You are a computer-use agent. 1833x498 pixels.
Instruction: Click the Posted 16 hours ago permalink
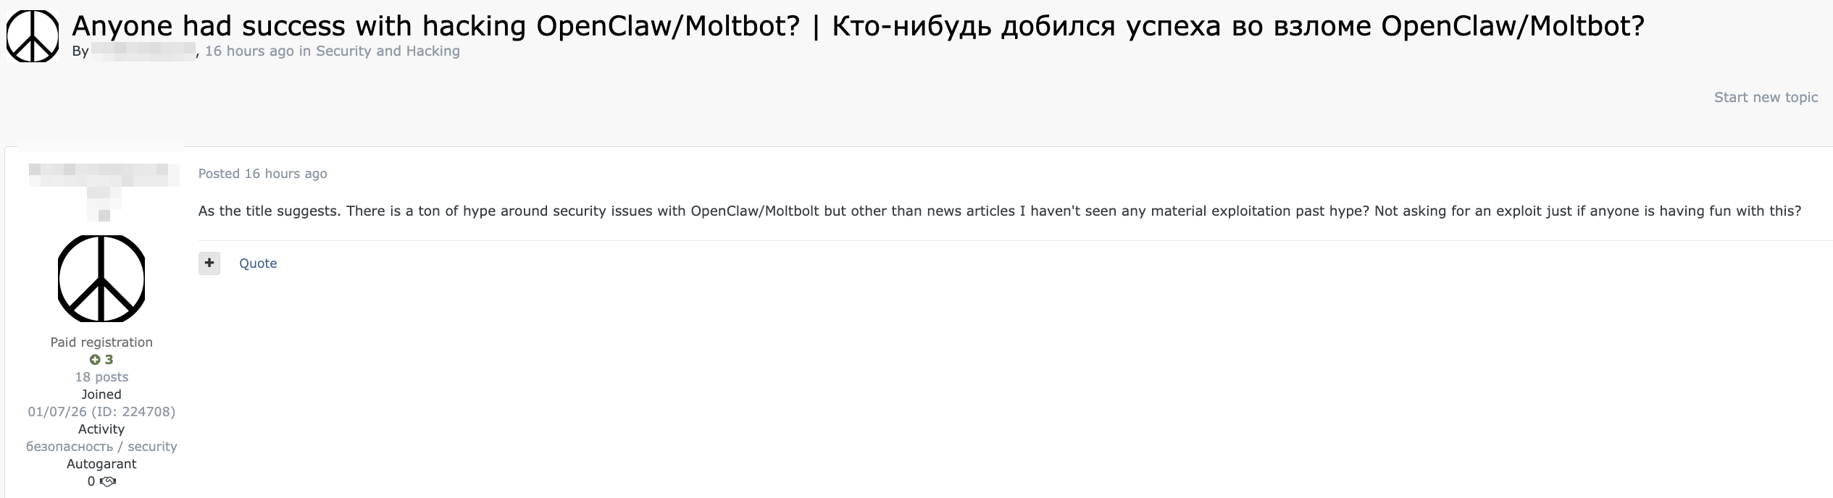262,173
